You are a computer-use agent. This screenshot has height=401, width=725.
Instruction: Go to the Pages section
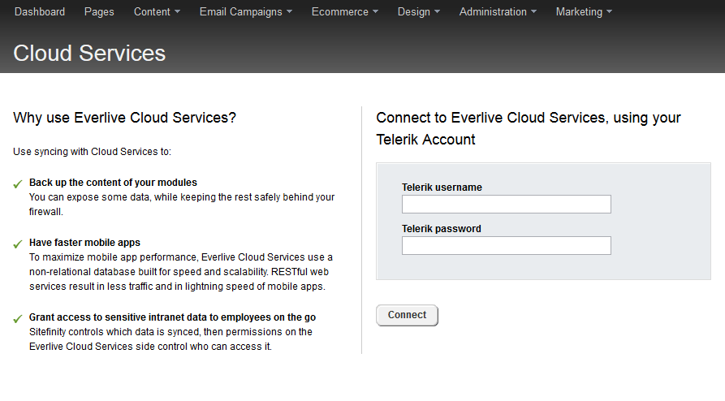point(99,11)
